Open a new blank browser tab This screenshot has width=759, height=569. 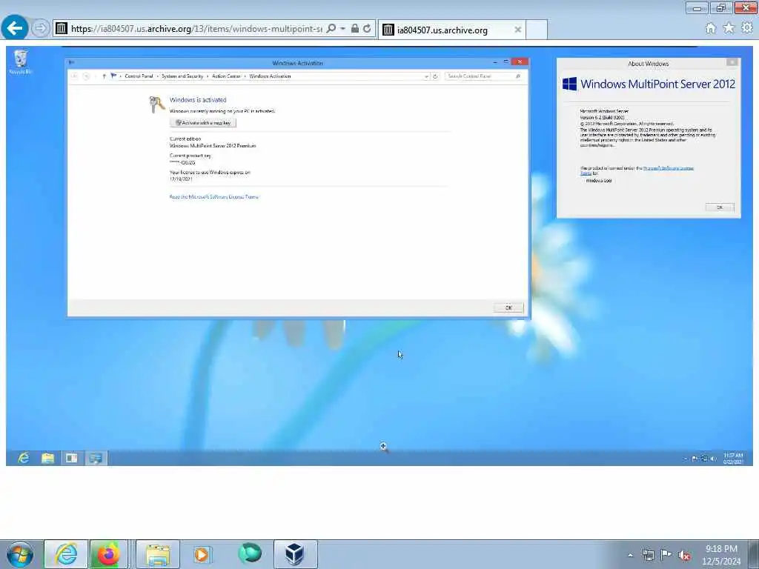[537, 30]
